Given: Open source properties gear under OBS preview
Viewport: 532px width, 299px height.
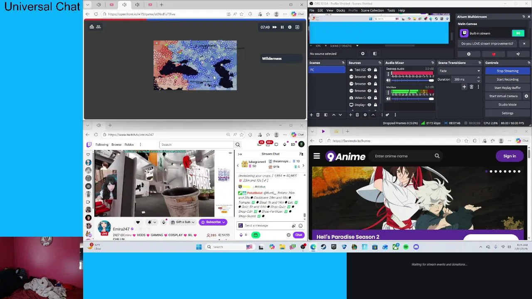Looking at the screenshot, I should click(x=363, y=54).
